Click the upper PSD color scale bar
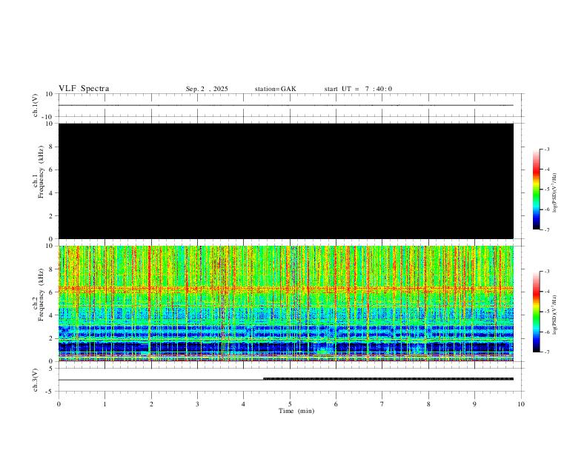The width and height of the screenshot is (587, 453). coord(536,189)
